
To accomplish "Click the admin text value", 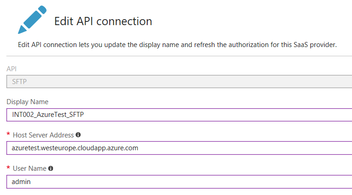I will tap(21, 182).
